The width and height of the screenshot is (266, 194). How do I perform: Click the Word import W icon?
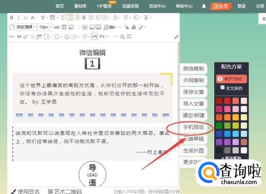coord(85,27)
